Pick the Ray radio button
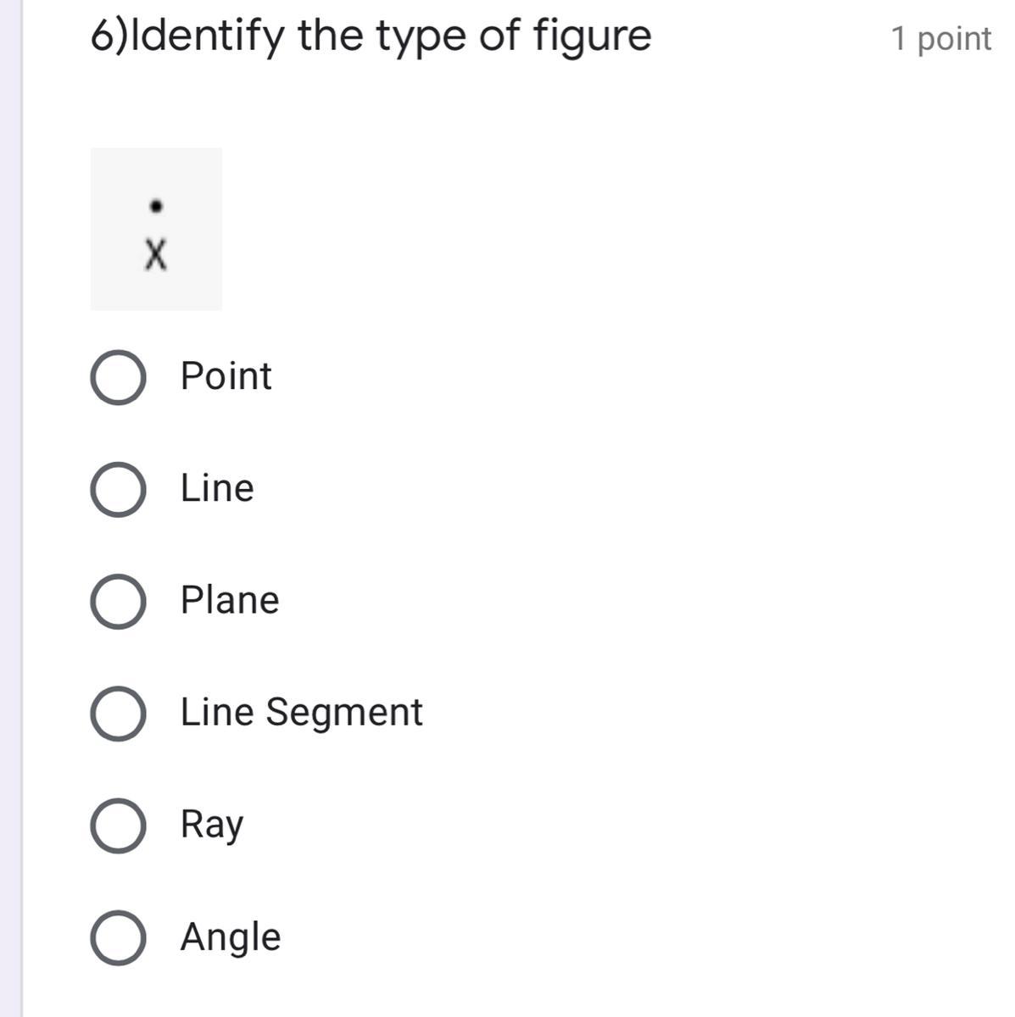1015x1017 pixels. [x=117, y=825]
